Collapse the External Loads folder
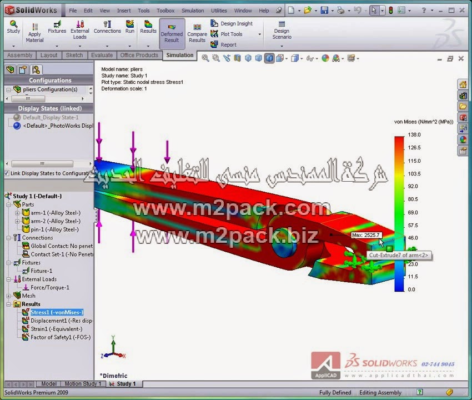This screenshot has height=400, width=472. (x=8, y=279)
